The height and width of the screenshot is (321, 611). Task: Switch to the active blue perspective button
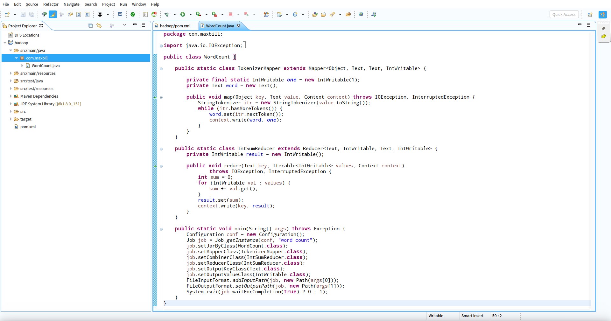coord(603,15)
